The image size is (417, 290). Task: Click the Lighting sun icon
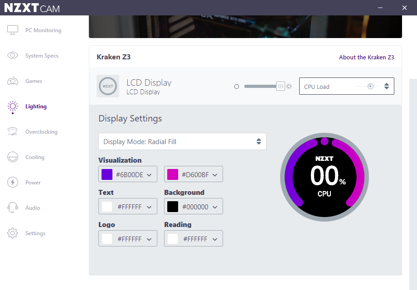(x=13, y=106)
